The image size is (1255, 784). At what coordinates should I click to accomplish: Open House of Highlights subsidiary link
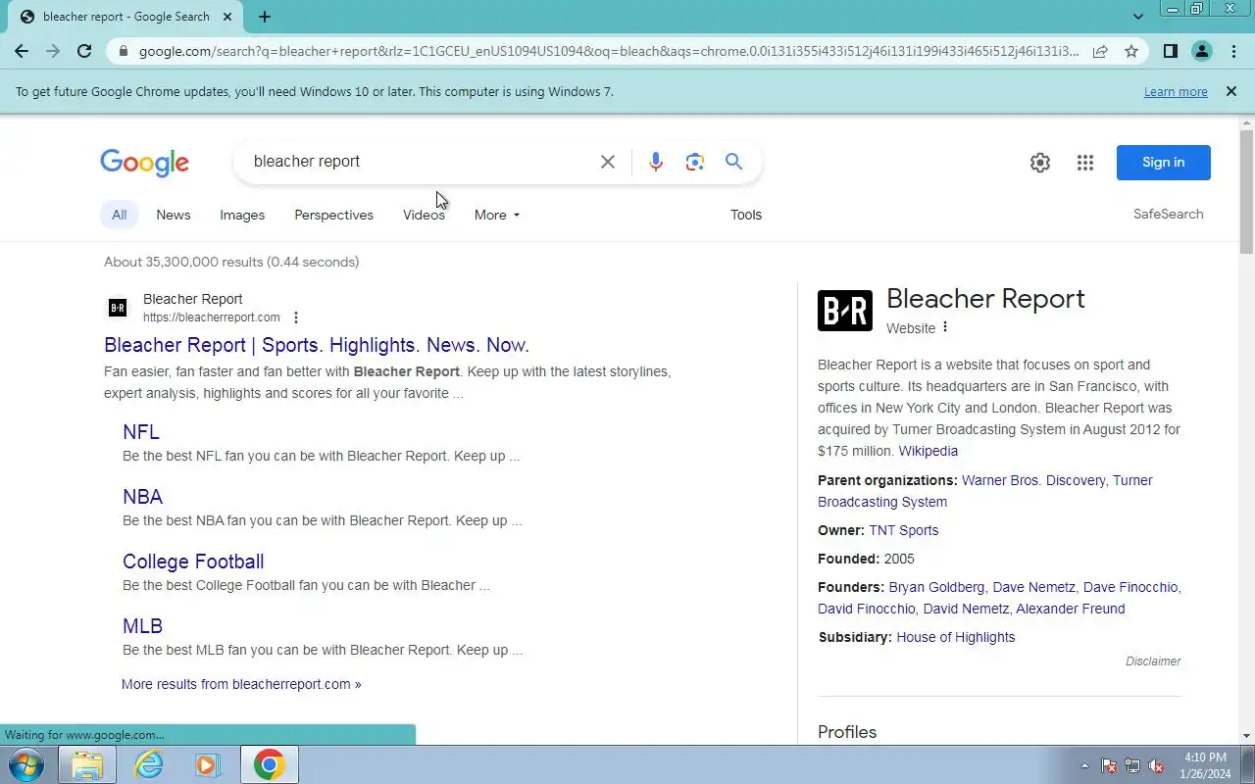(956, 637)
